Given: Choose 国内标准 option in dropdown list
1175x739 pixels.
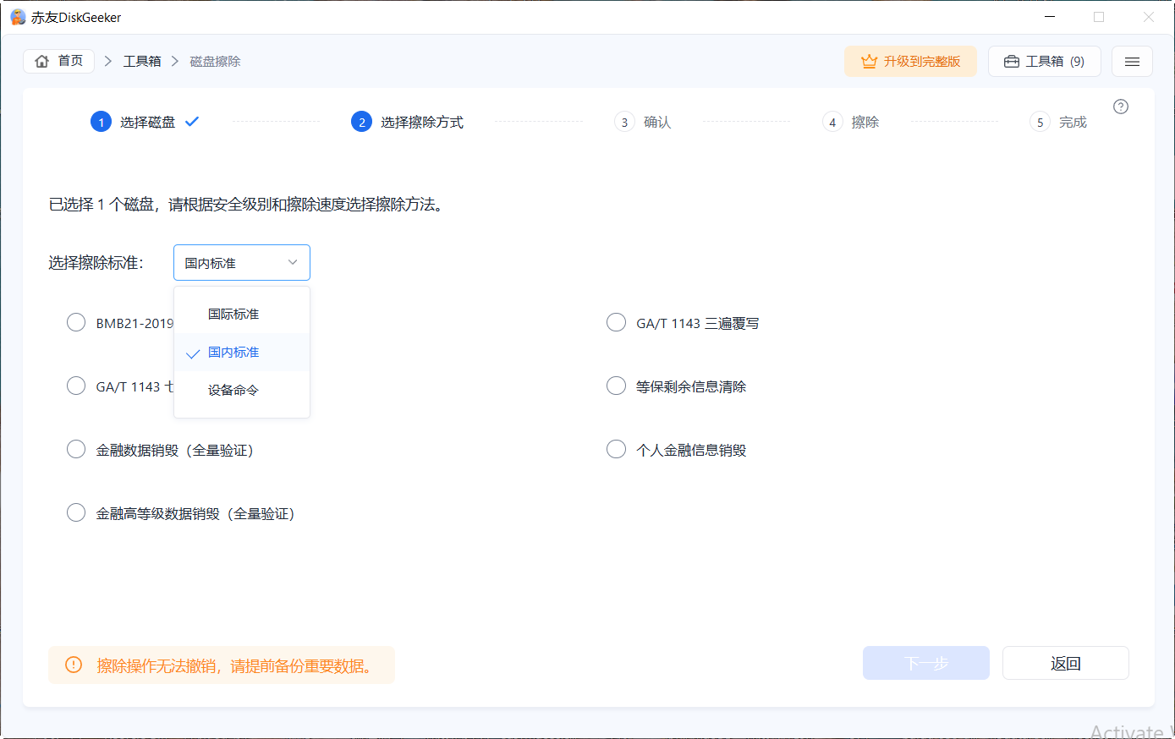Looking at the screenshot, I should [242, 352].
